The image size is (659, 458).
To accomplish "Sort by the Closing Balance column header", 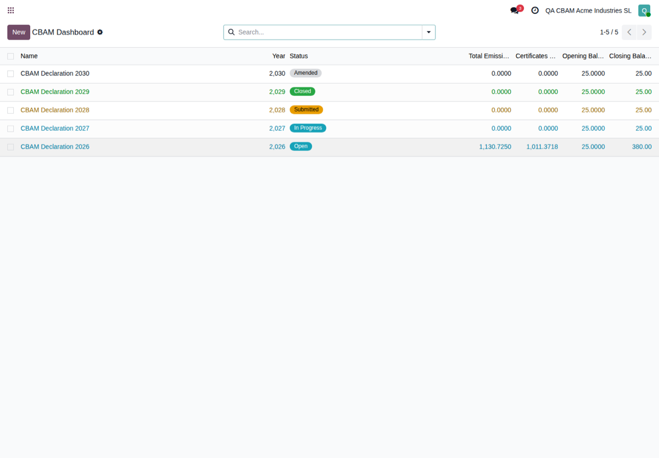I will [x=630, y=56].
